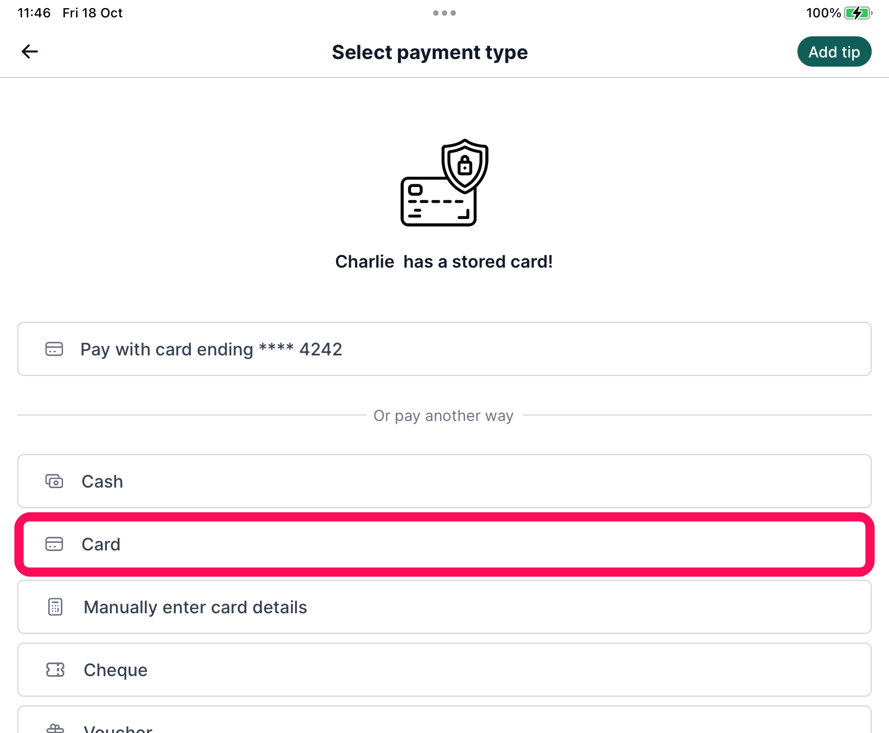Click the Cheque ticket icon
Screen dimensions: 889x733
point(55,670)
